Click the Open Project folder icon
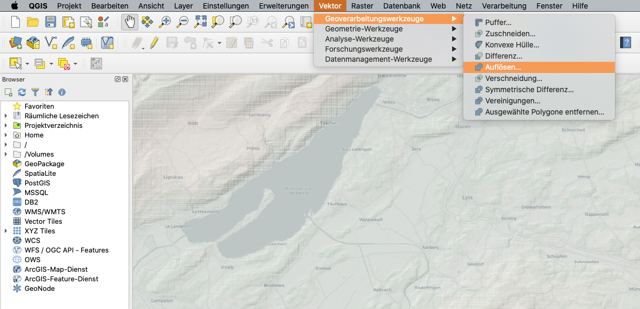640x309 pixels. (x=33, y=22)
